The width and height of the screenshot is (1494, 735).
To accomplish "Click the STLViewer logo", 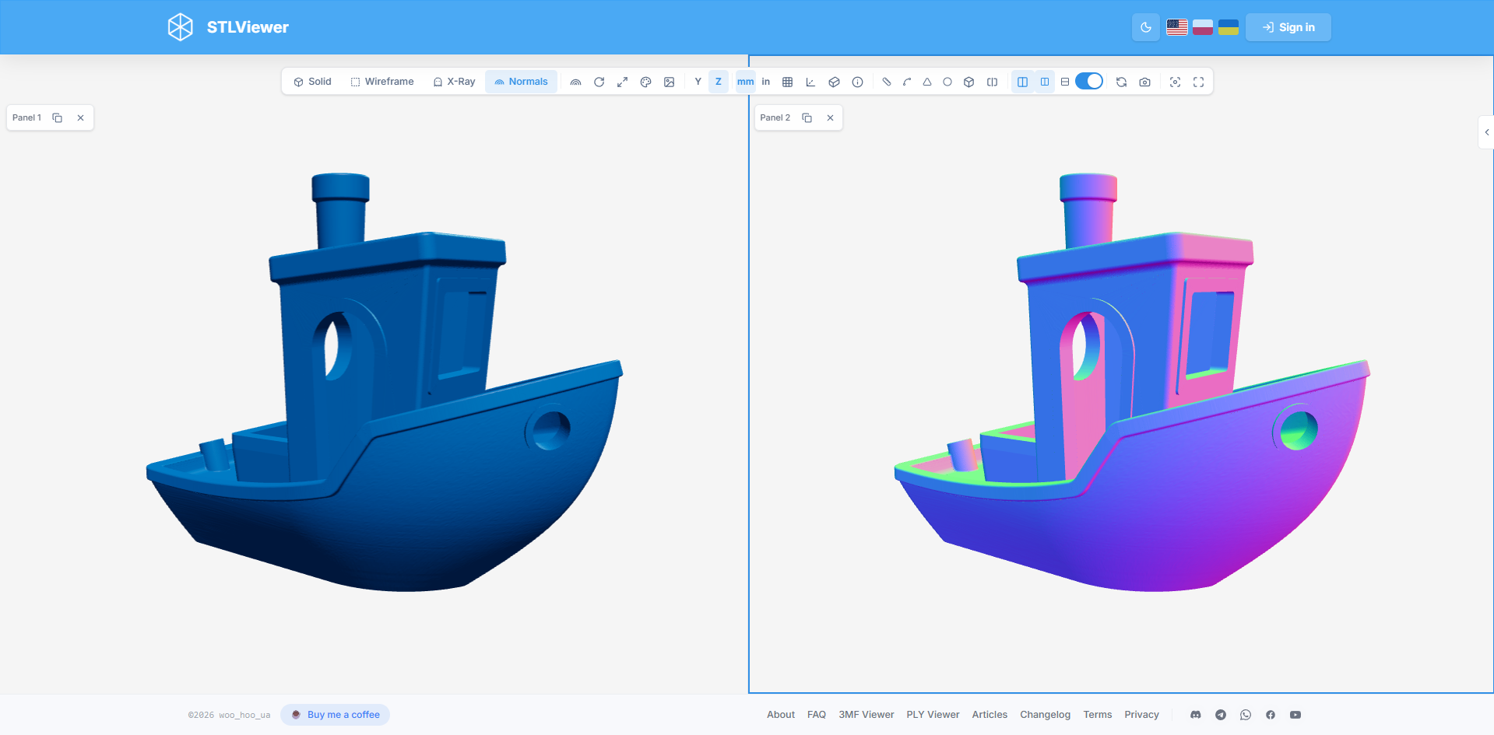I will [x=228, y=27].
